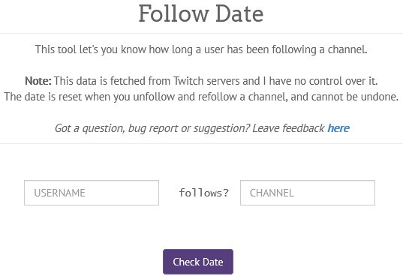Click the 'follows?' label between fields
This screenshot has height=279, width=403.
point(204,193)
